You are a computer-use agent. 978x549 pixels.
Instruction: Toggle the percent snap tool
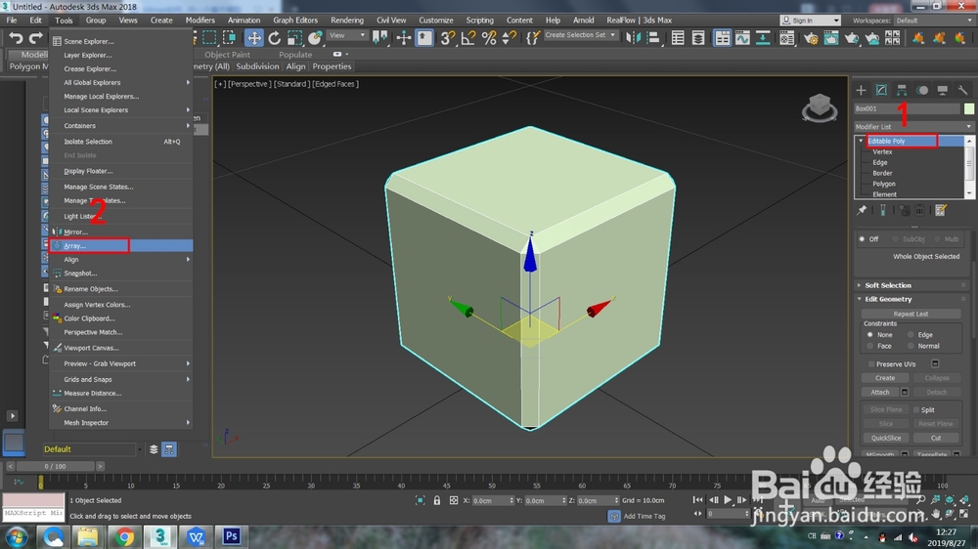[x=489, y=38]
